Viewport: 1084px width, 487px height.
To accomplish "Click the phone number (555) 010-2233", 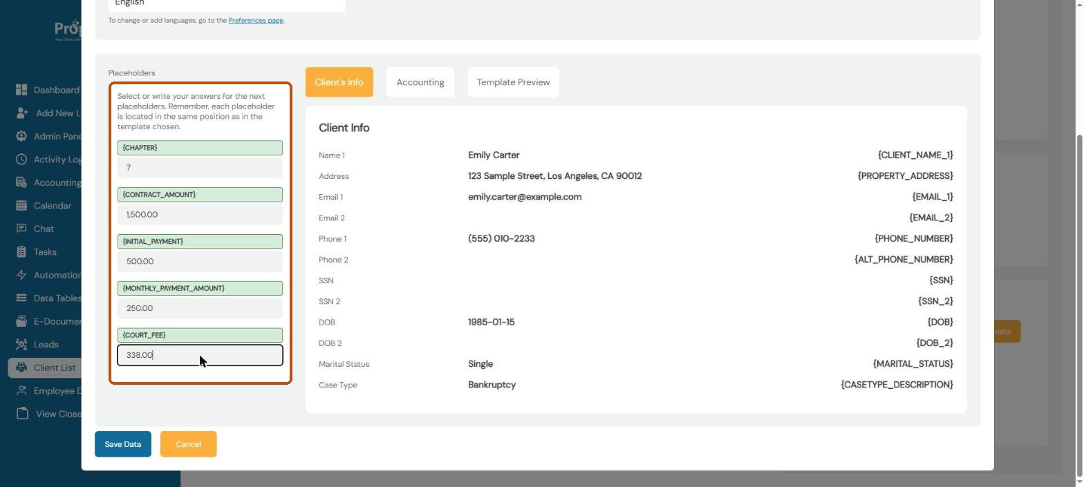I will [x=501, y=238].
